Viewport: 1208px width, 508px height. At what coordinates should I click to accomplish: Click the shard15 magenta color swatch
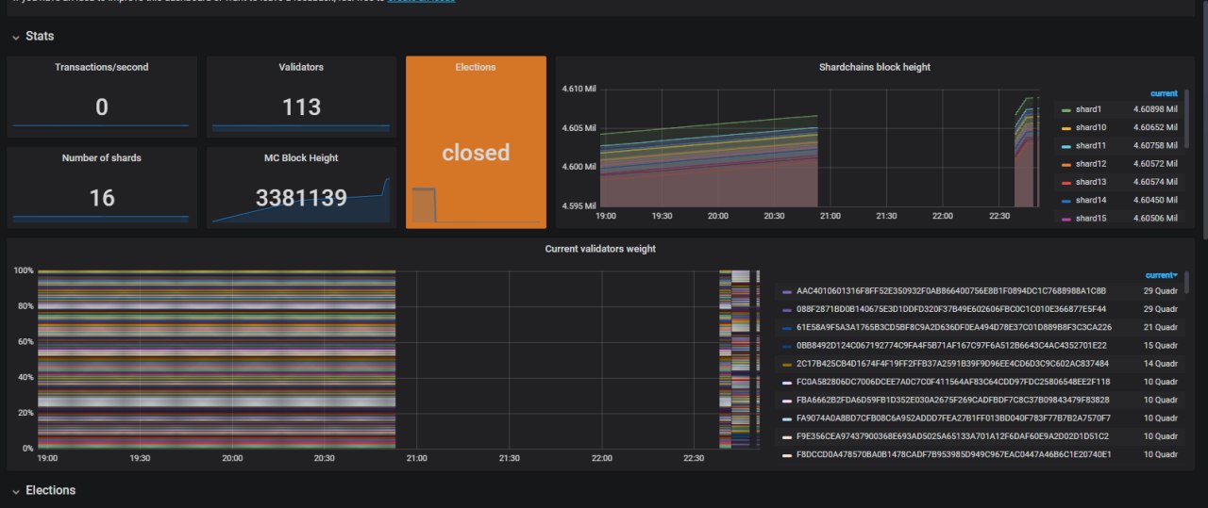[x=1066, y=219]
